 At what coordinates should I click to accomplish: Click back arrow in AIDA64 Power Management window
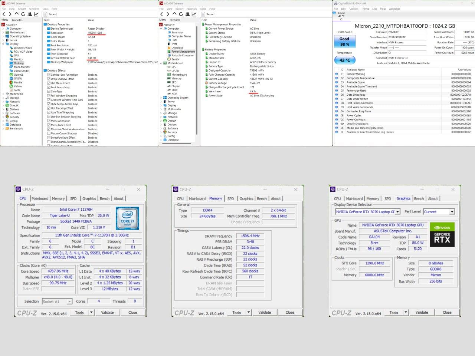(x=162, y=14)
